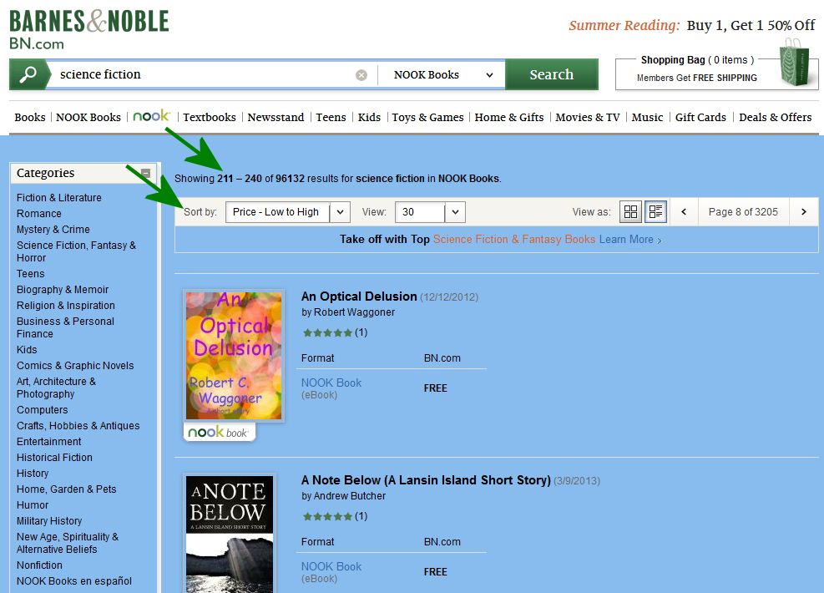This screenshot has height=593, width=824.
Task: Open the Deals & Offers menu
Action: (775, 117)
